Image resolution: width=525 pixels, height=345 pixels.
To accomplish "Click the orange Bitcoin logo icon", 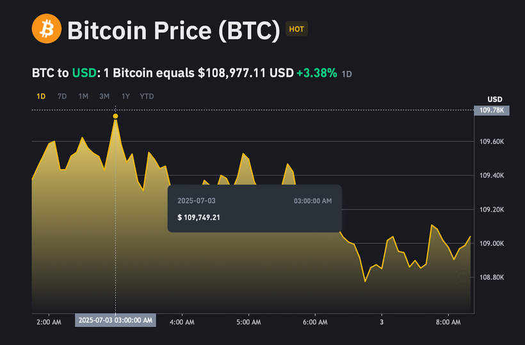I will click(47, 29).
